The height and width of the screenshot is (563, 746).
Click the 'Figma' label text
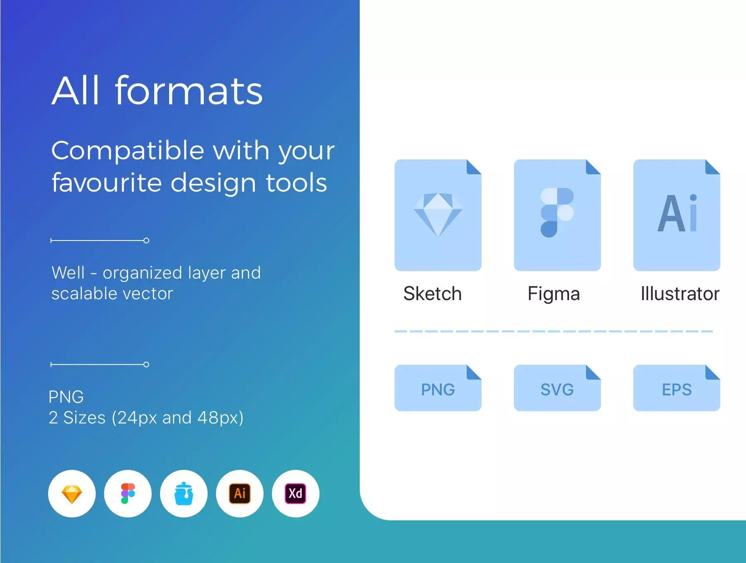click(554, 295)
